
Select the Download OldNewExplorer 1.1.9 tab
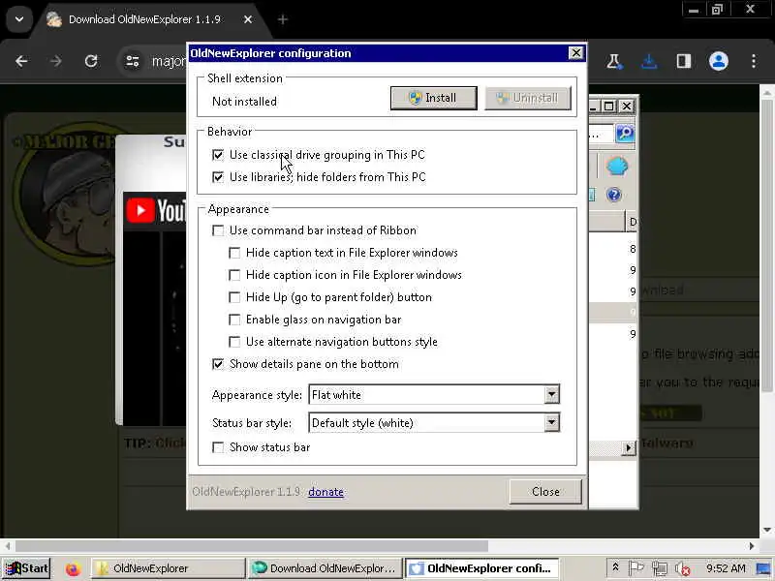point(143,19)
